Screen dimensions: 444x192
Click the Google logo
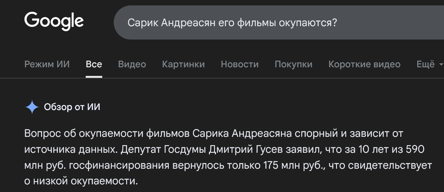(x=54, y=21)
